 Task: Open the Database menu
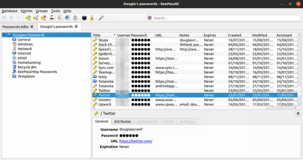[x=10, y=11]
